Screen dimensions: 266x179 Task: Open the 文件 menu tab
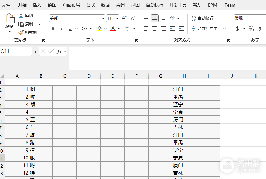pyautogui.click(x=6, y=5)
